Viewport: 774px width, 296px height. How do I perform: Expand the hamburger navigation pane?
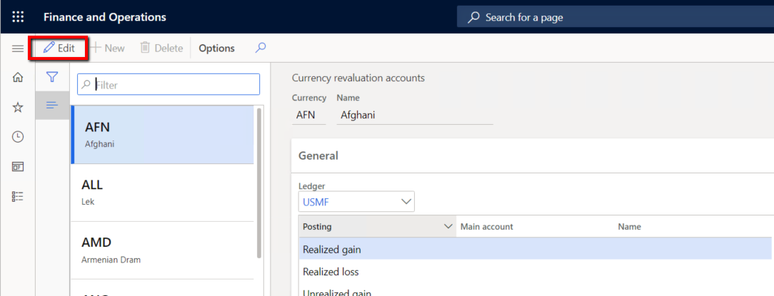tap(18, 49)
